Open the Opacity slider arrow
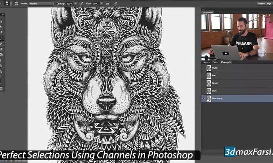Image resolution: width=273 pixels, height=163 pixels. tap(75, 3)
